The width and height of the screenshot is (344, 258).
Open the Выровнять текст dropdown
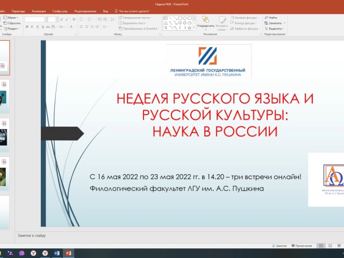tap(133, 23)
